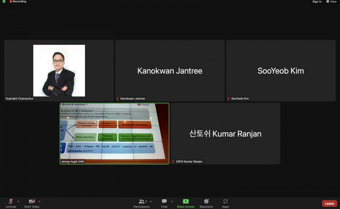Open the Chat panel
340x209 pixels.
164,203
